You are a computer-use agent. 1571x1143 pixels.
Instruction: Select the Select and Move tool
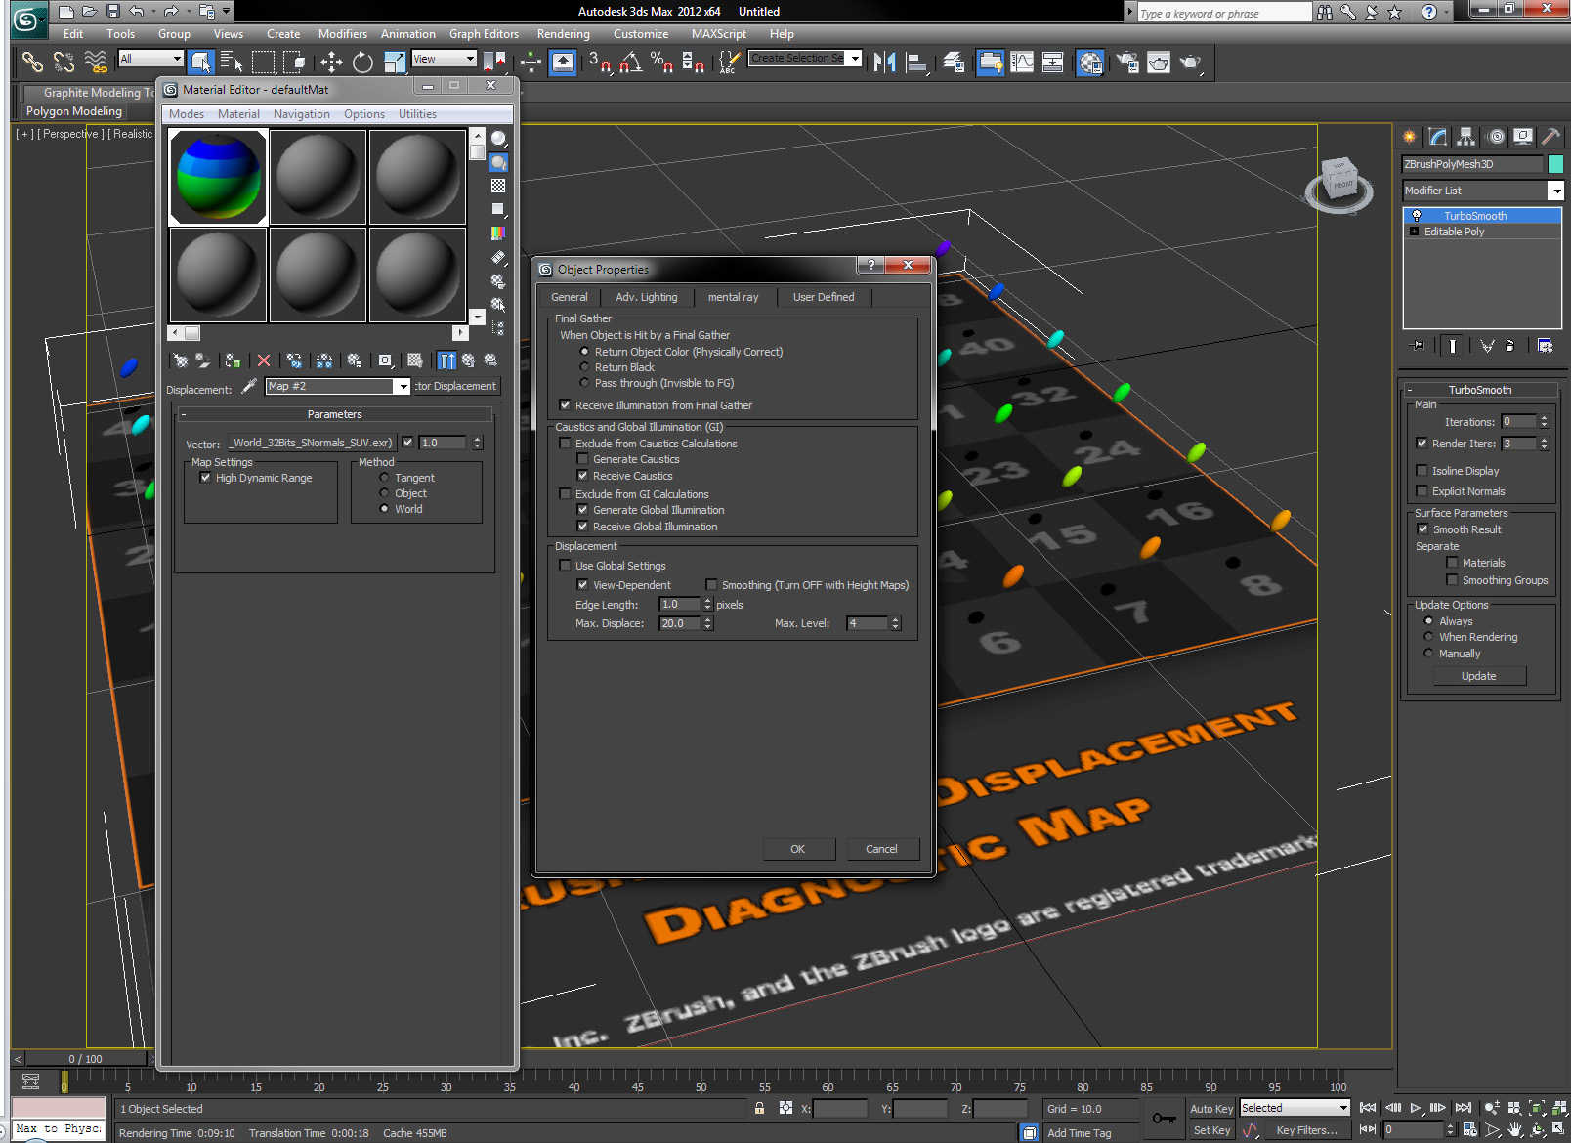coord(331,63)
